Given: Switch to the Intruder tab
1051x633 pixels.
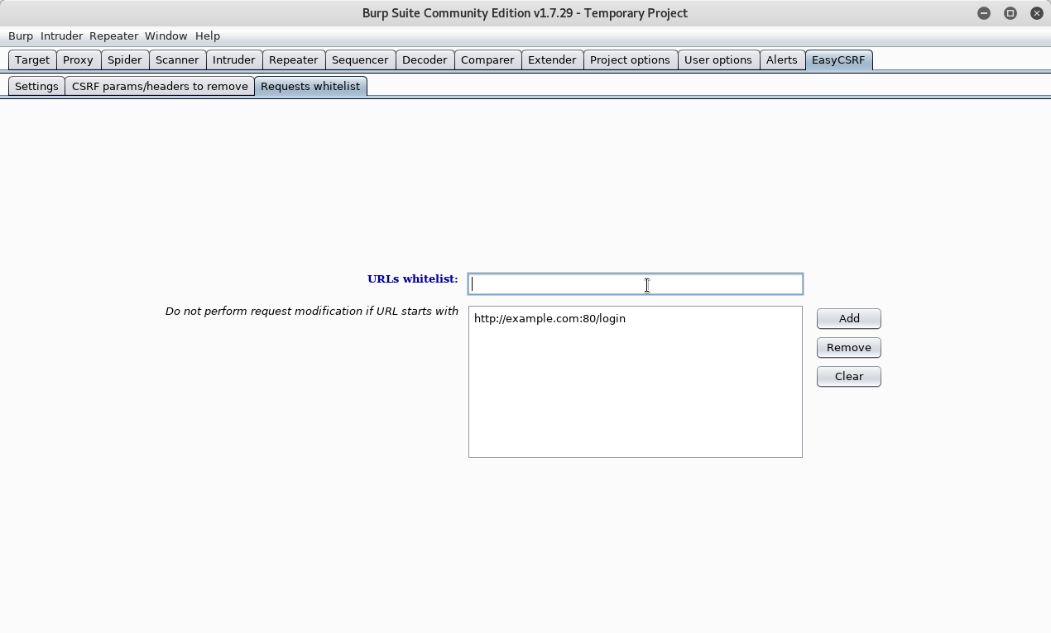Looking at the screenshot, I should [x=234, y=60].
